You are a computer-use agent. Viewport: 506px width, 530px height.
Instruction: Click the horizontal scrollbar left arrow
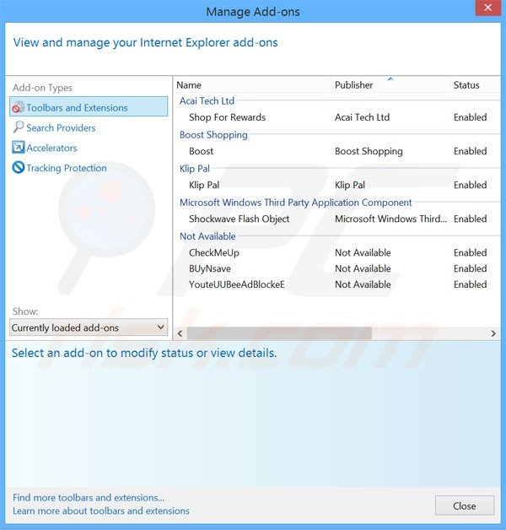click(180, 333)
